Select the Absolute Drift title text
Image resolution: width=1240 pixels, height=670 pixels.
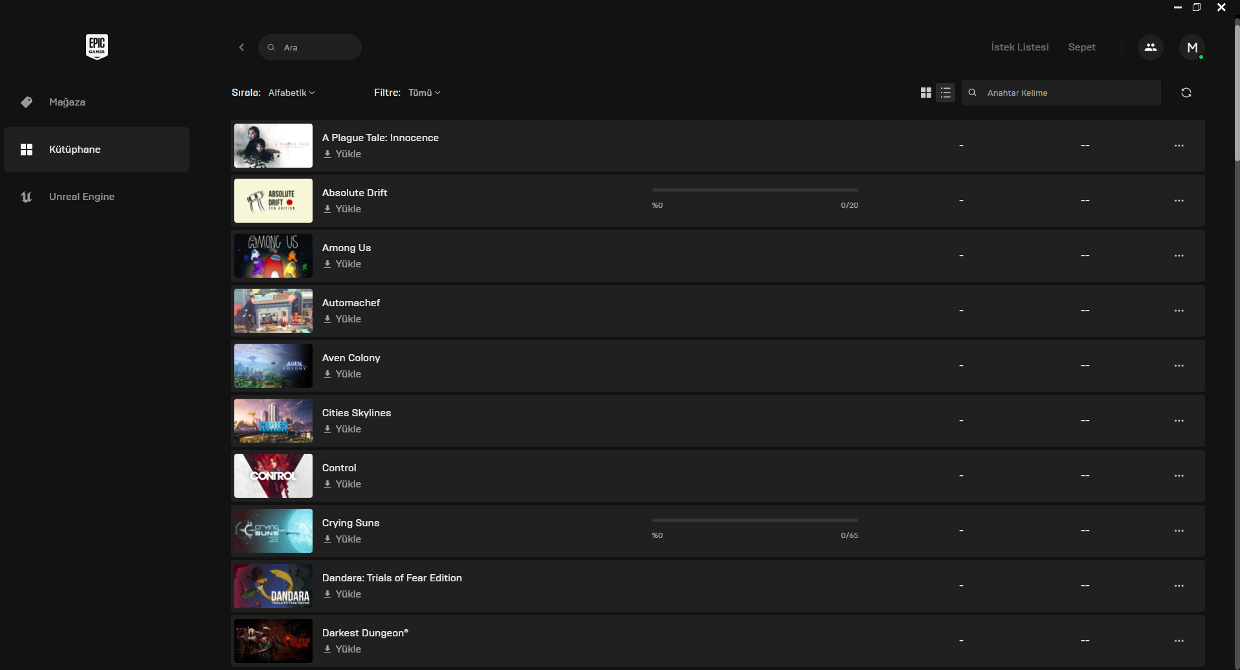click(355, 193)
